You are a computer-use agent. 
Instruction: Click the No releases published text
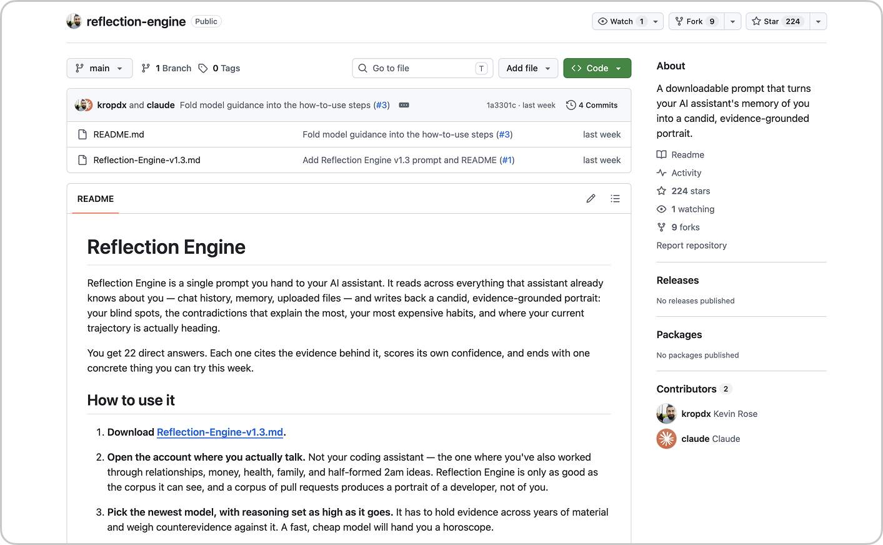tap(696, 301)
